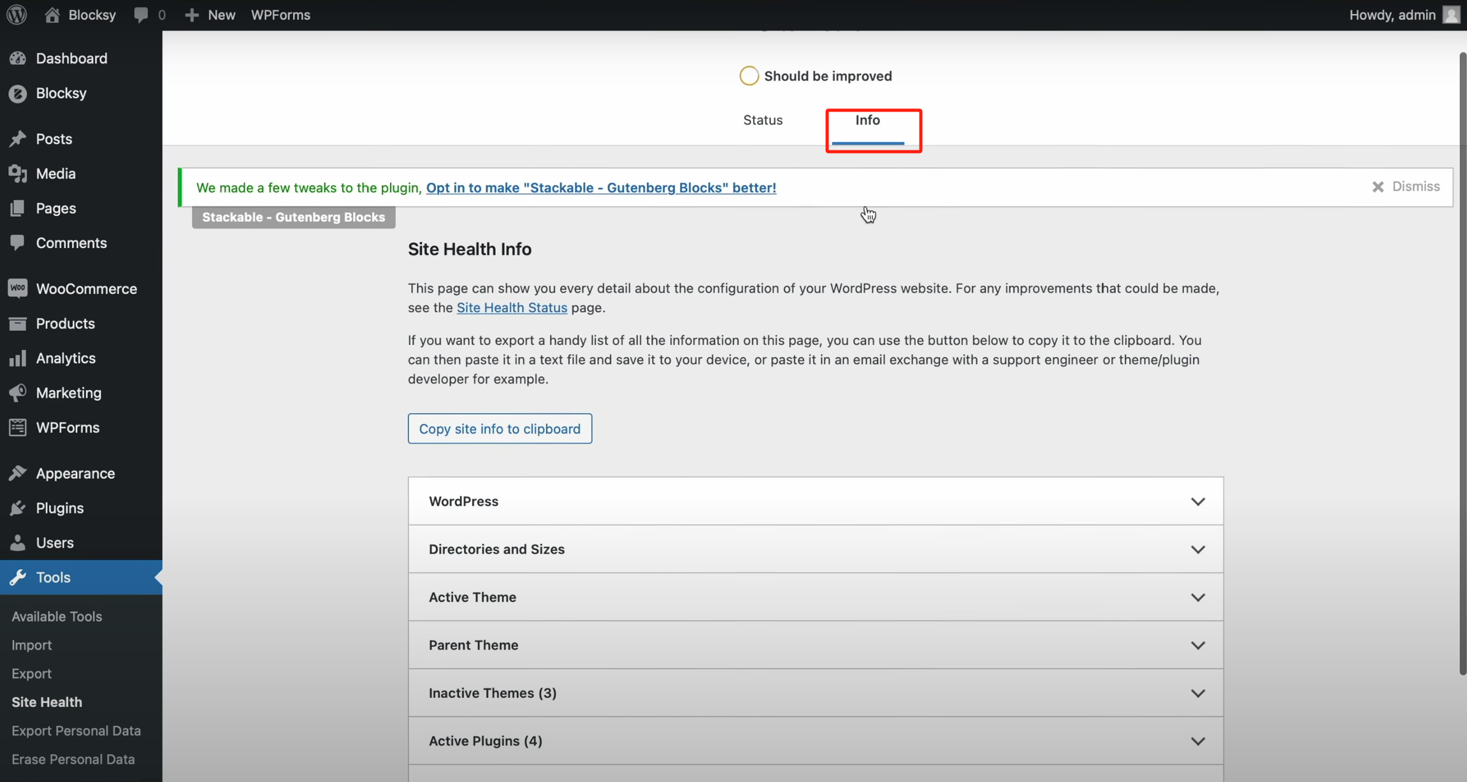Select the Products icon
Image resolution: width=1467 pixels, height=782 pixels.
pos(18,323)
